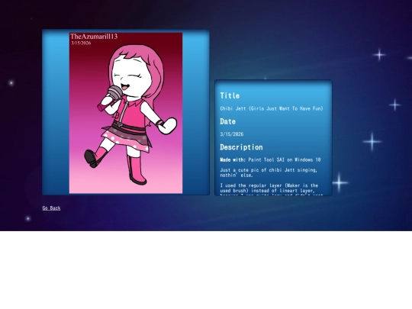The image size is (412, 309).
Task: Click the date value 3/15/2026 in panel
Action: [x=232, y=134]
